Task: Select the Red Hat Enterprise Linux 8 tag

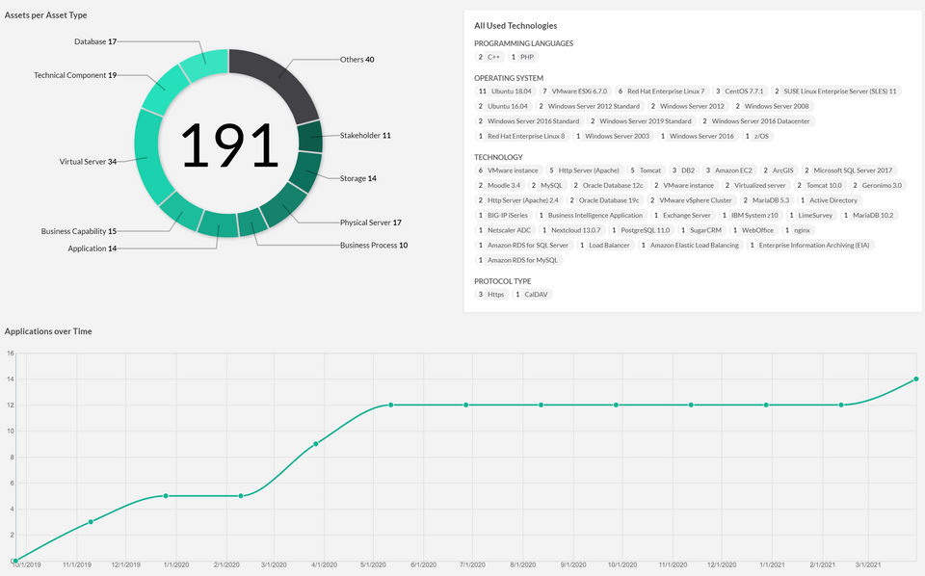Action: tap(521, 136)
